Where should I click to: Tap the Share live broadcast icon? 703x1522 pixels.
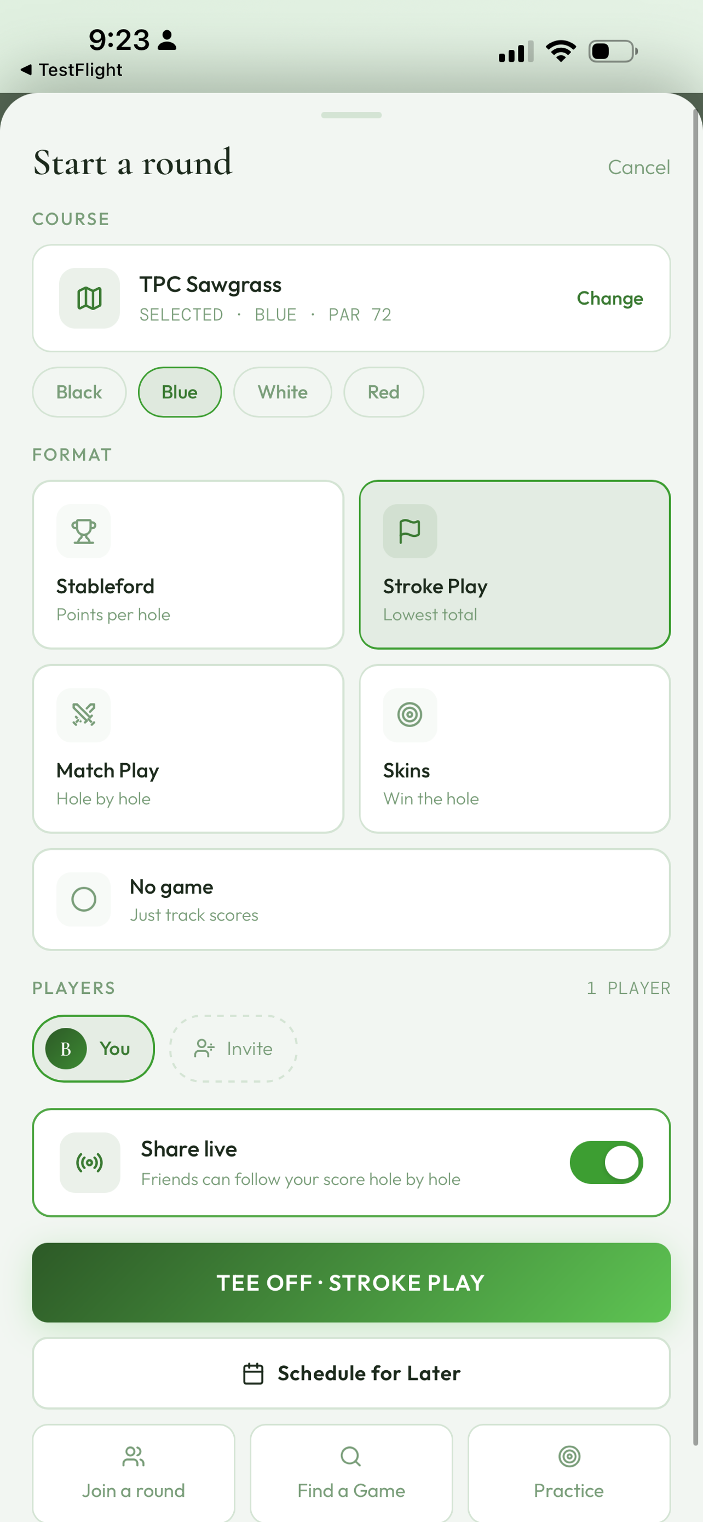pyautogui.click(x=90, y=1162)
